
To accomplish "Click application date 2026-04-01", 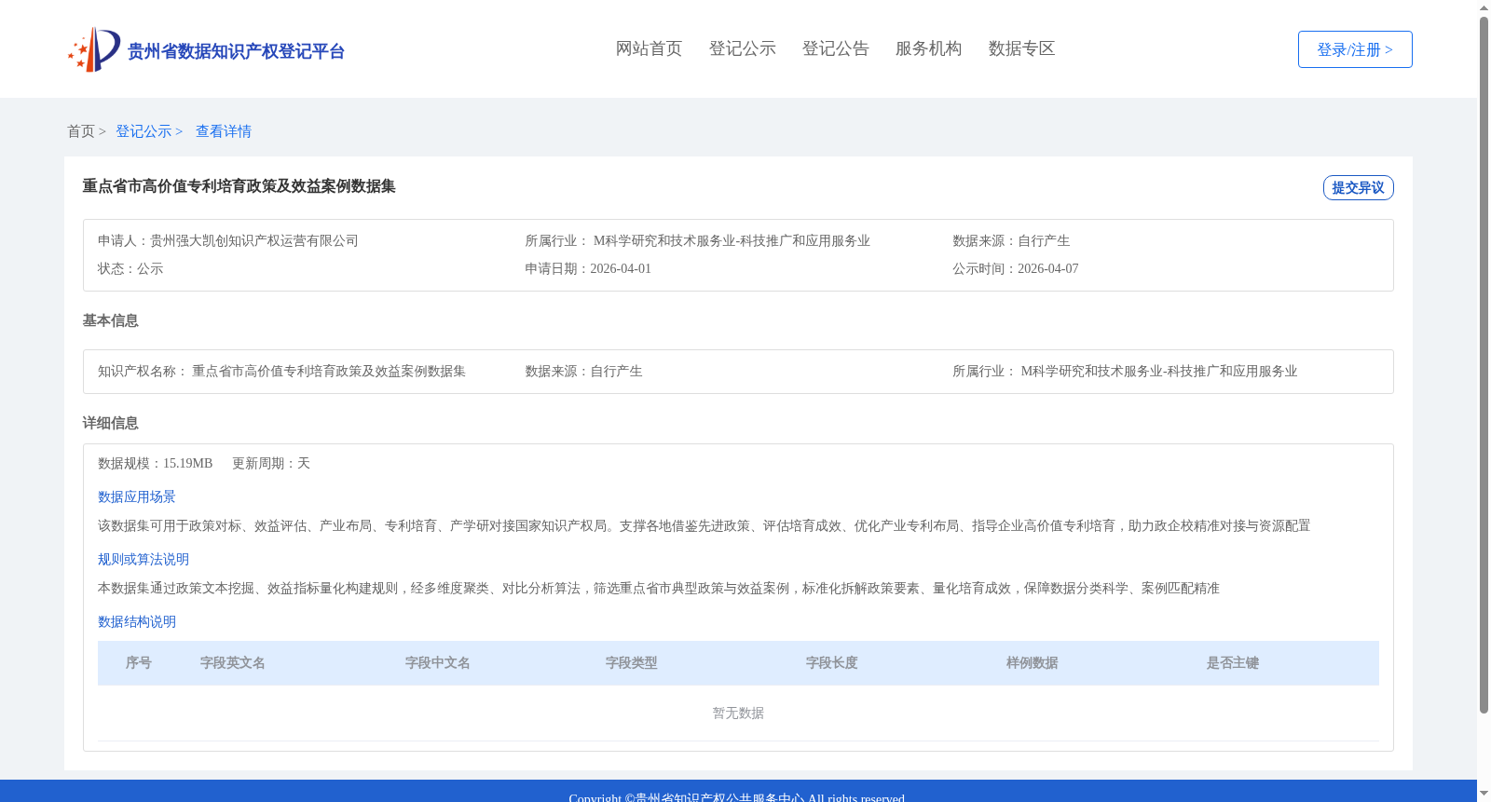I will (x=621, y=268).
